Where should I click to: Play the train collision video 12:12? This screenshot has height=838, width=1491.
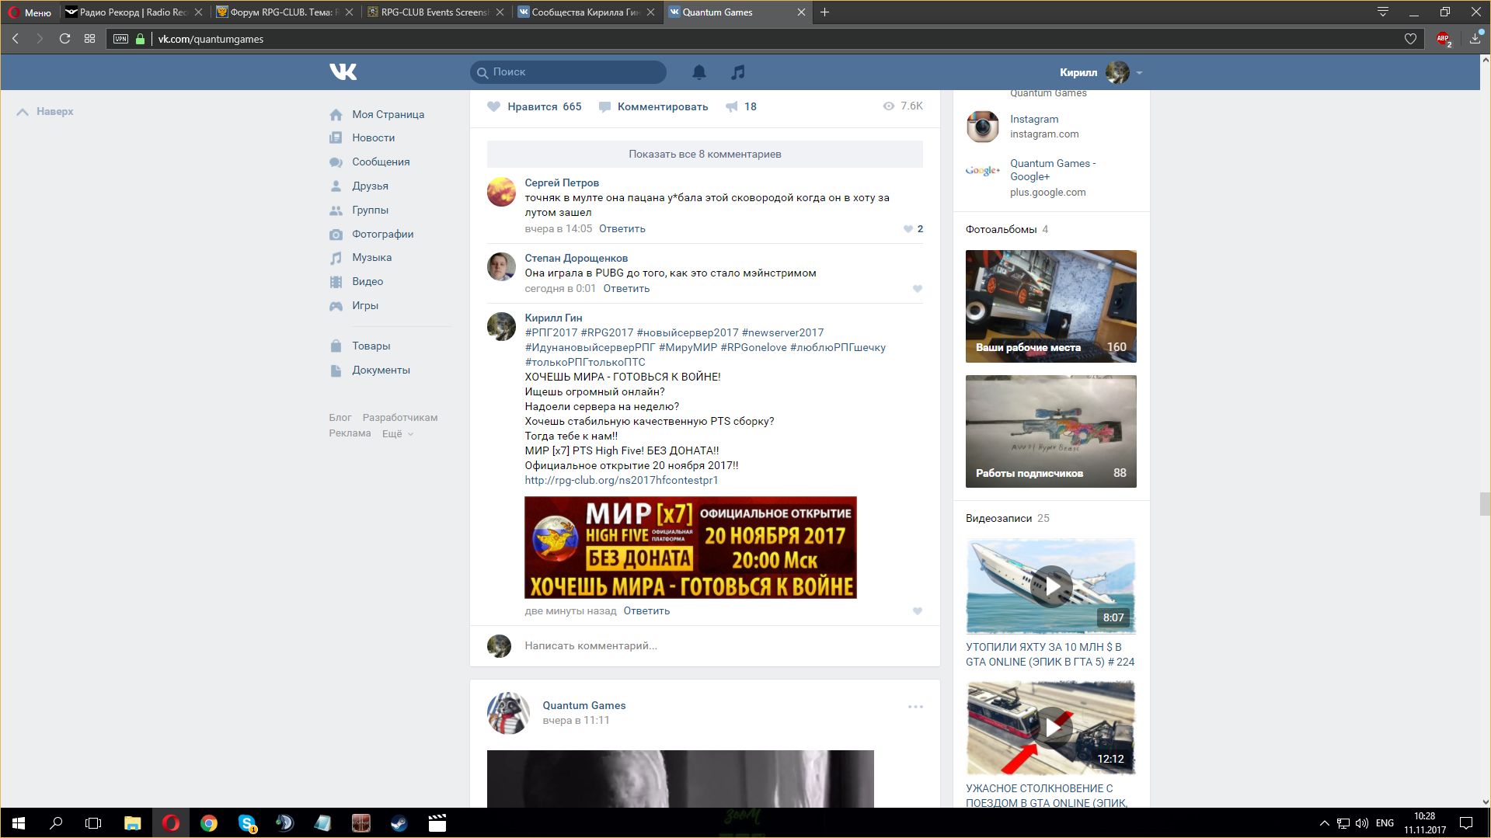[x=1050, y=728]
